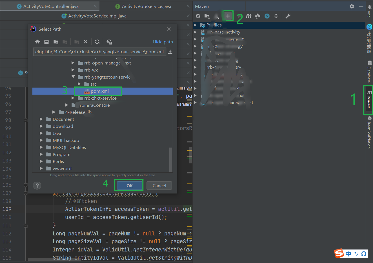This screenshot has height=263, width=373.
Task: Select Redis folder
Action: pyautogui.click(x=58, y=161)
